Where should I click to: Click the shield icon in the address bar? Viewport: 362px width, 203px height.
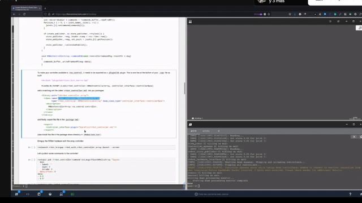pos(45,14)
